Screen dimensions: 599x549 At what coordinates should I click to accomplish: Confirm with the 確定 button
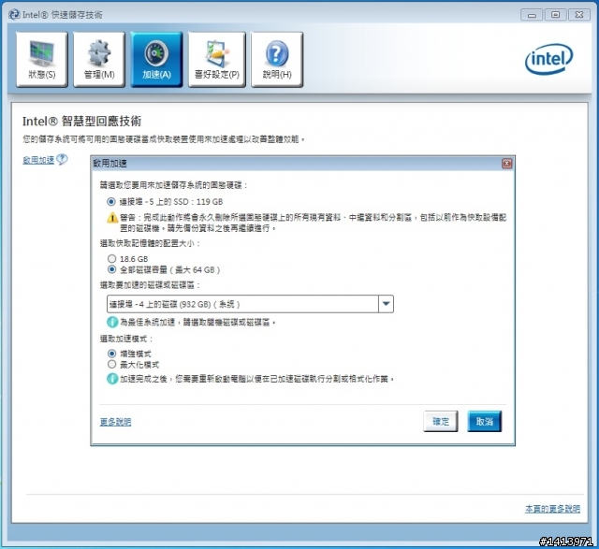[x=441, y=422]
